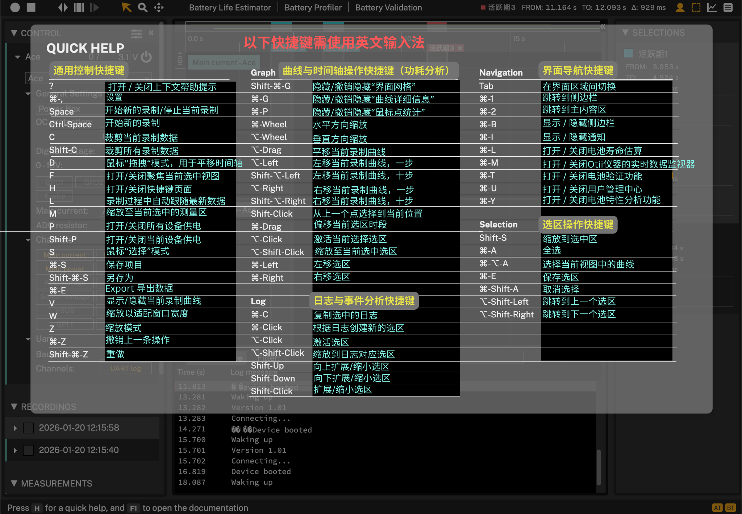Open the Battery Validation tab
The height and width of the screenshot is (514, 742).
coord(388,7)
